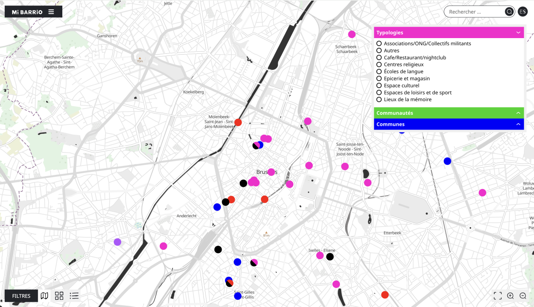Image resolution: width=534 pixels, height=307 pixels.
Task: Click the Mi Barrio logo text
Action: [x=27, y=12]
